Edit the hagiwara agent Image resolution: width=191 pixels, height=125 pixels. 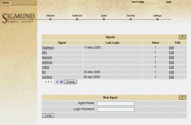[171, 48]
